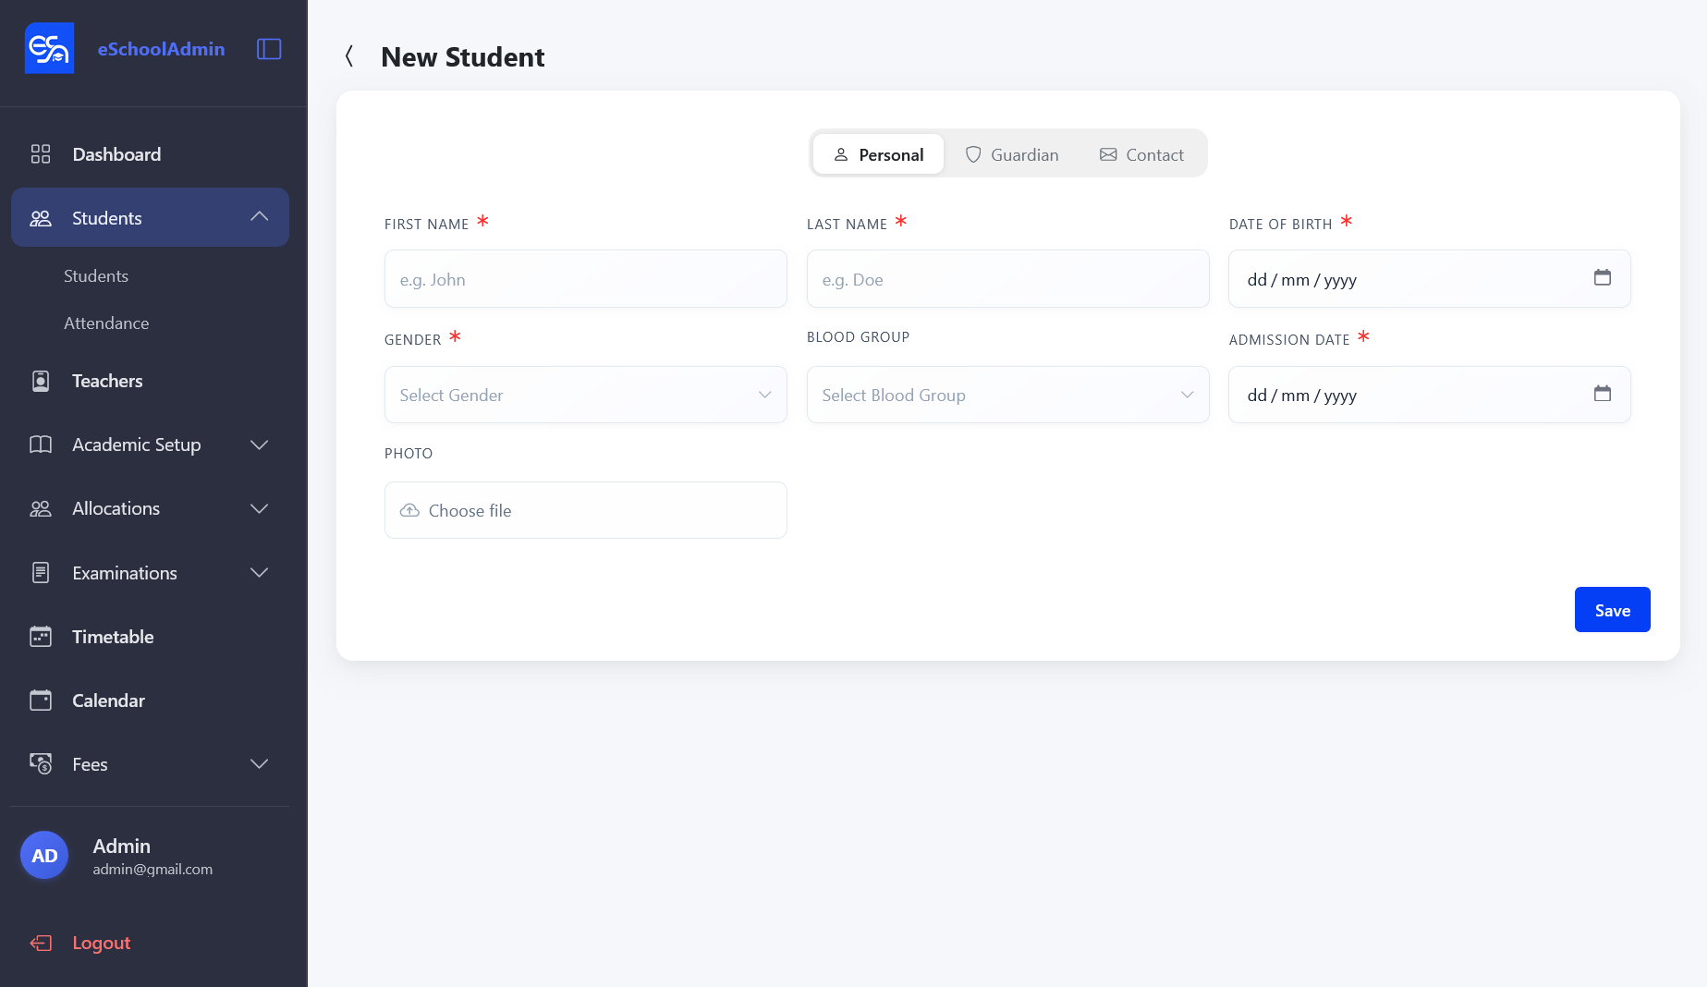Open Dashboard from the sidebar
This screenshot has width=1708, height=987.
pos(150,154)
